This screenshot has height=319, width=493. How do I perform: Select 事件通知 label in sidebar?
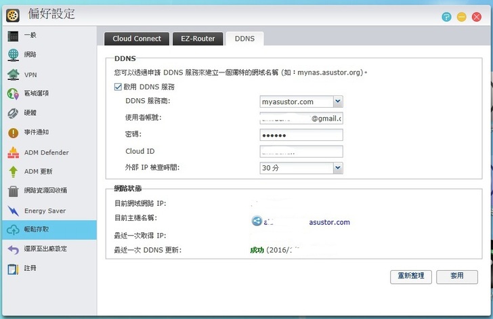click(37, 132)
